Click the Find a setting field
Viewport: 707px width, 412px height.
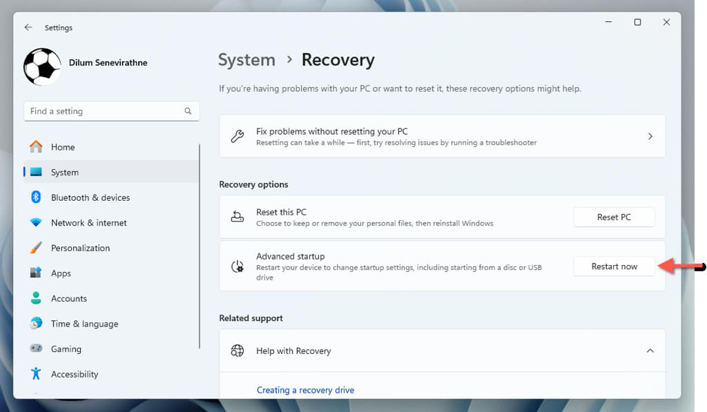(x=104, y=111)
